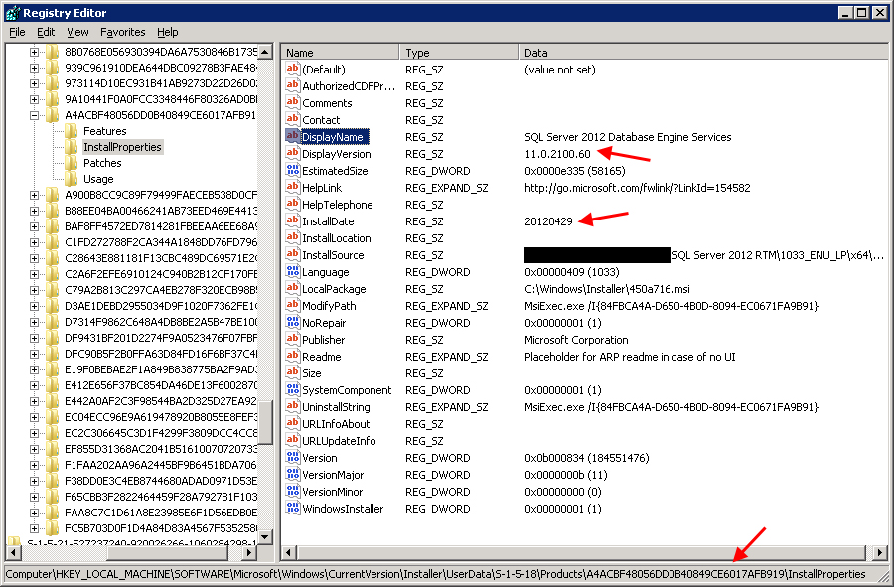Viewport: 894px width, 587px height.
Task: Select the InstallProperties tree key
Action: tap(122, 147)
